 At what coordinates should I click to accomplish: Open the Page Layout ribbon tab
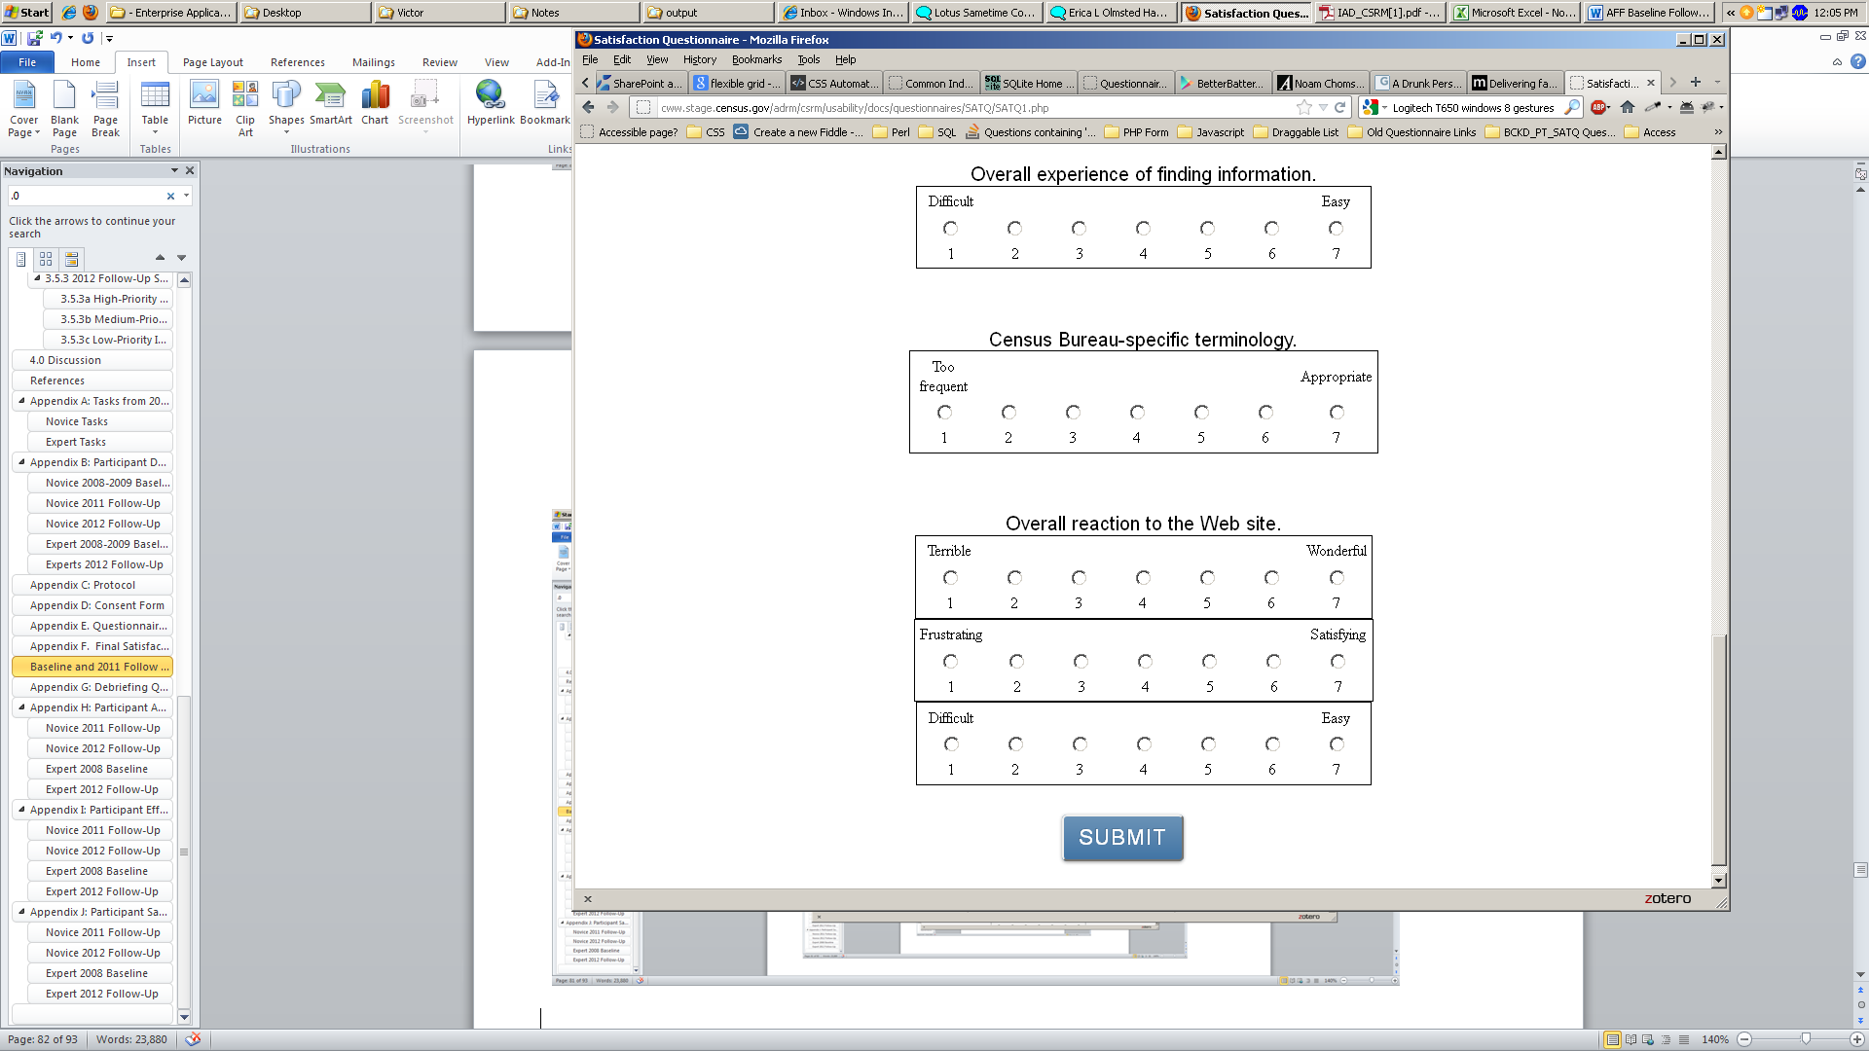coord(212,62)
